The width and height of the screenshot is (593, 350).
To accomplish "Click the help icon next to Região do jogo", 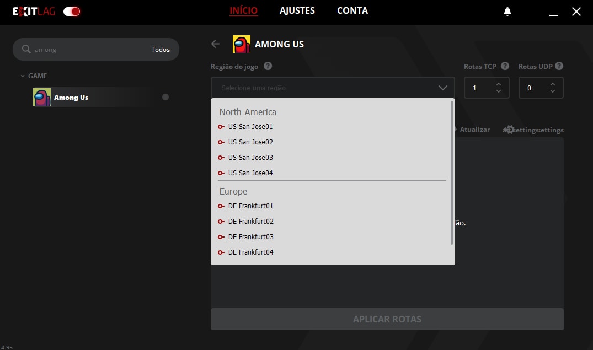I will (x=268, y=66).
